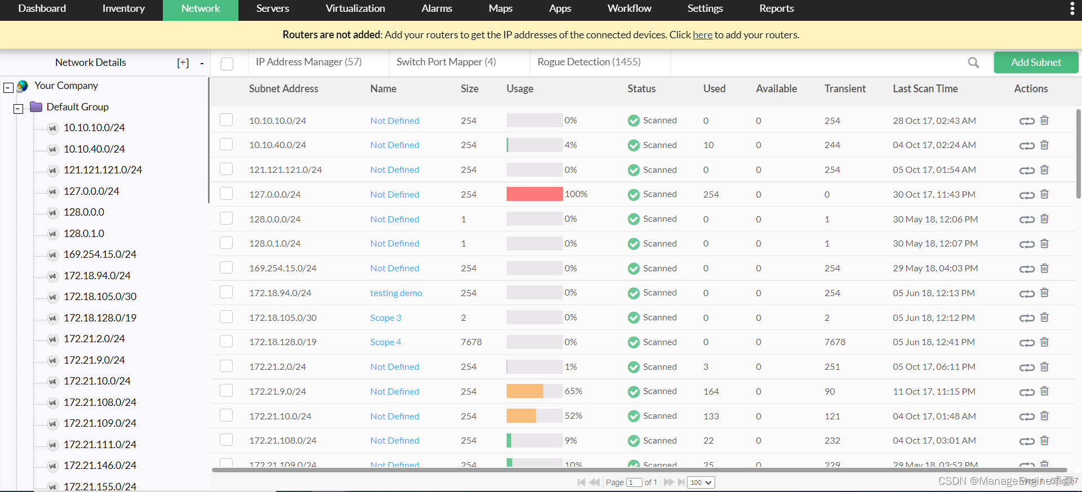Delete subnet 10.10.10.0/24 using trash icon
The width and height of the screenshot is (1082, 492).
point(1044,120)
